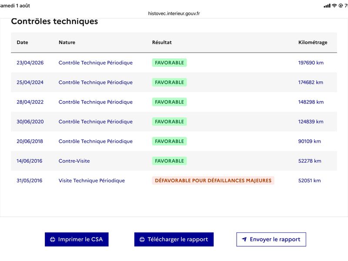Click Contrôle Technique Périodique on 25/04/2024 row

coord(95,82)
